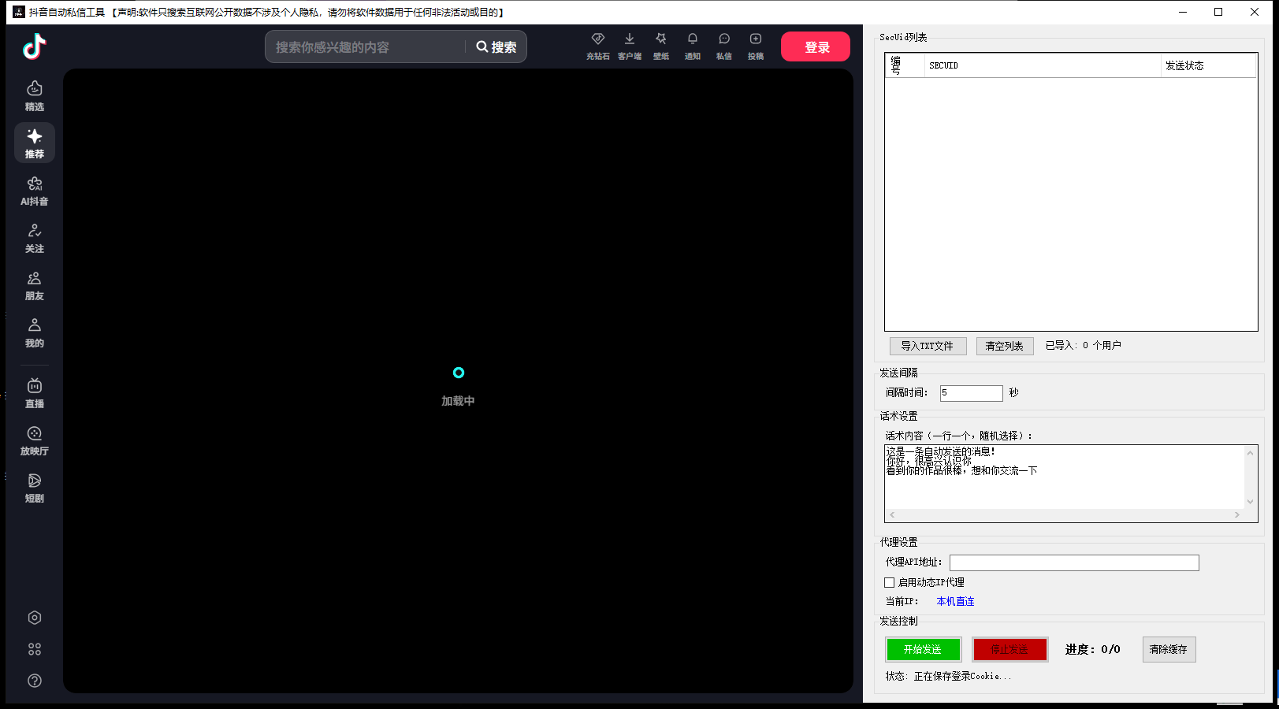Click the 客户端 download client icon
The image size is (1279, 709).
point(629,45)
